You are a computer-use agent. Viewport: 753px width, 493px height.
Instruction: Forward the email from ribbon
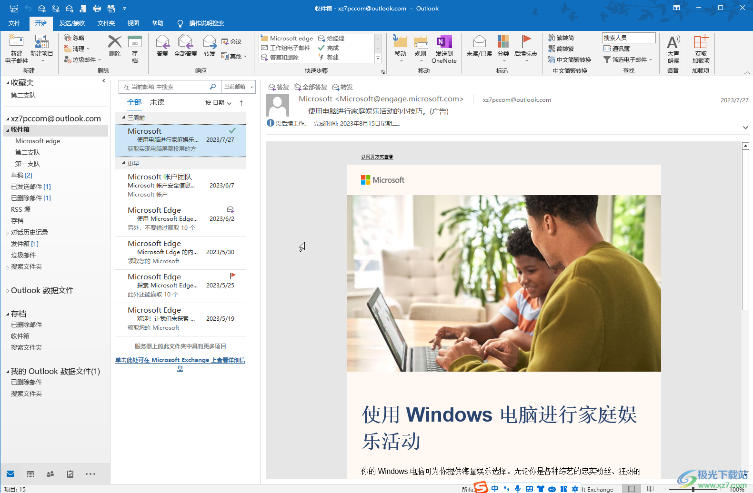coord(210,46)
